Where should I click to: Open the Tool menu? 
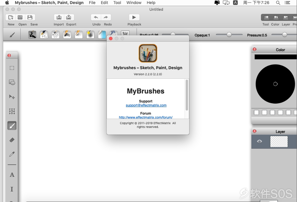pos(117,3)
